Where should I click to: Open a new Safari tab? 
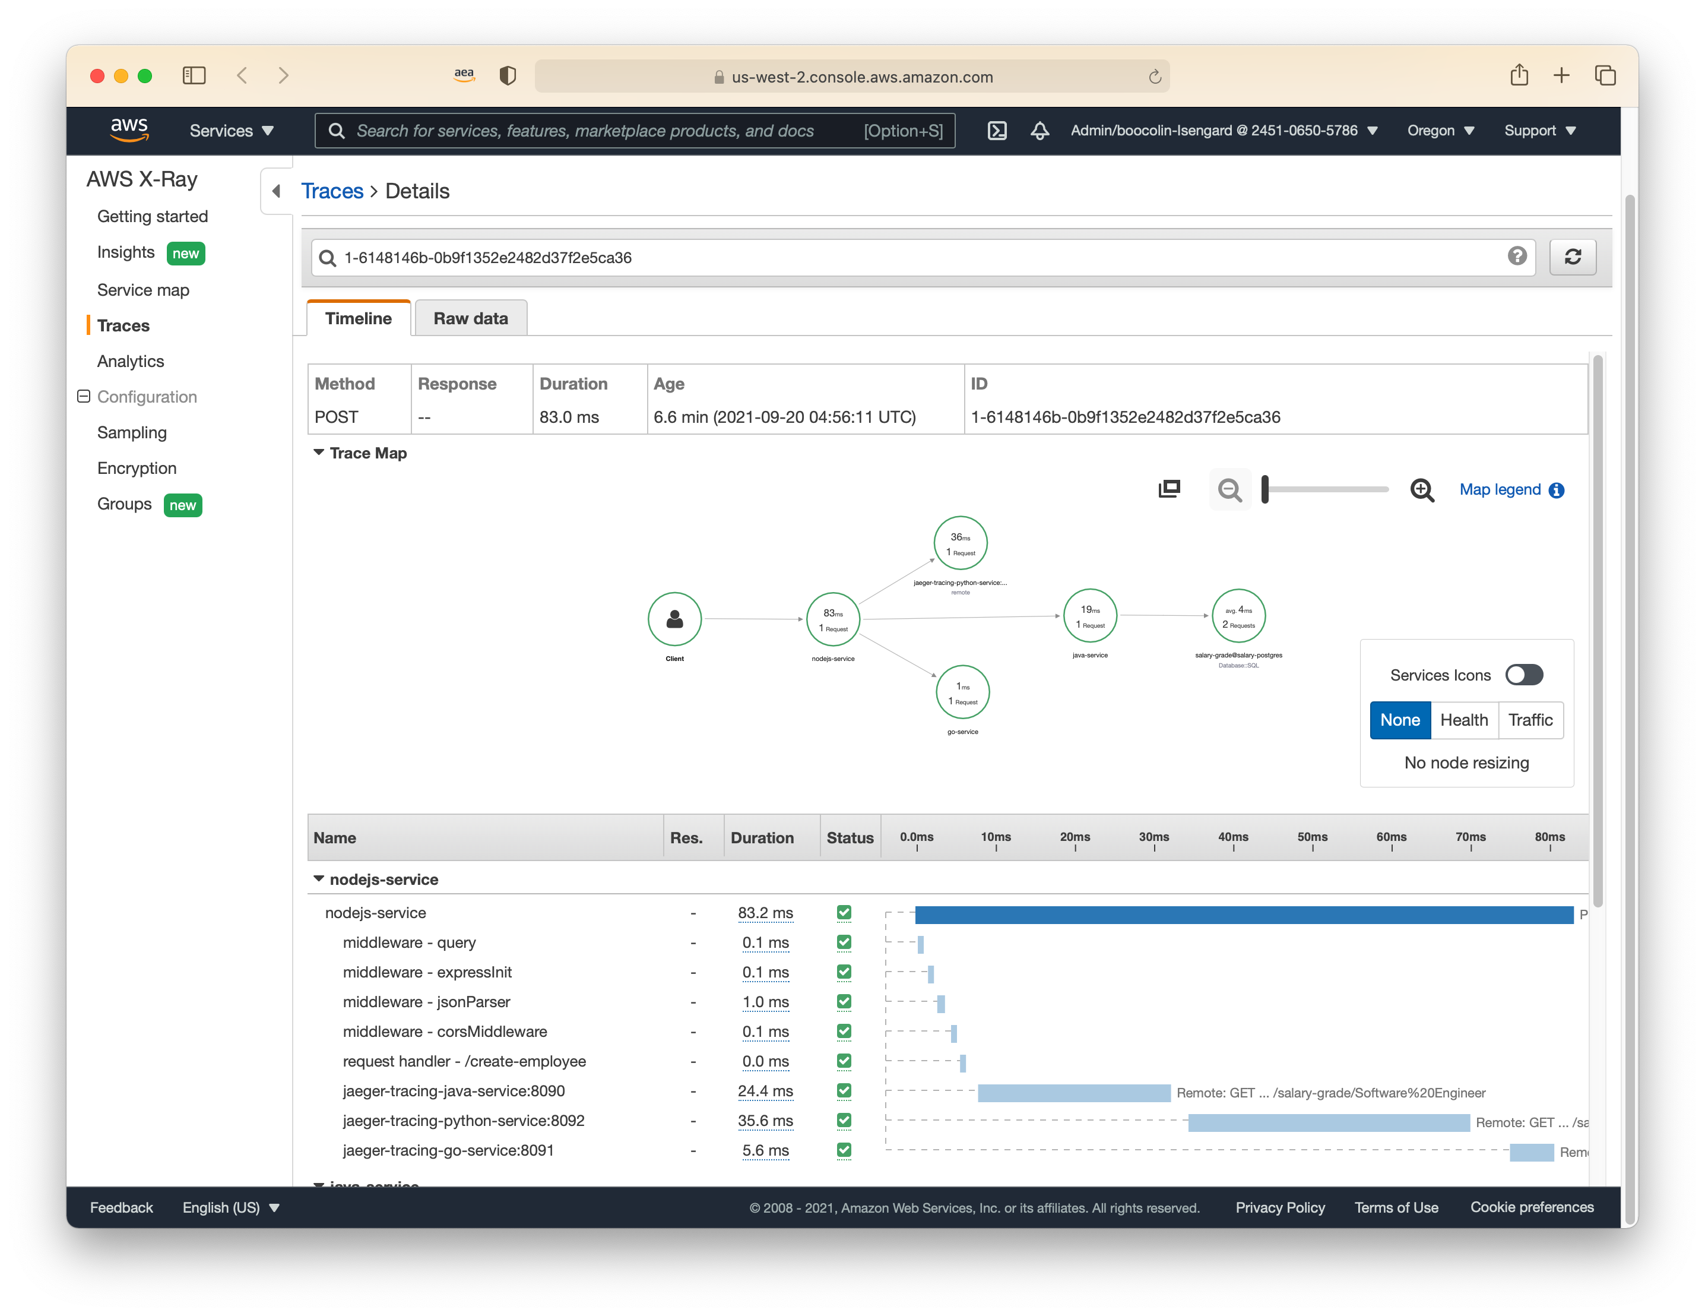[x=1561, y=76]
